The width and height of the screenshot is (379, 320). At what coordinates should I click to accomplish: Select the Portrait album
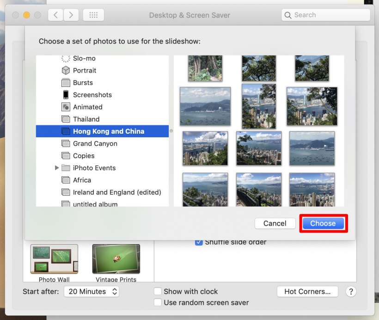point(102,70)
